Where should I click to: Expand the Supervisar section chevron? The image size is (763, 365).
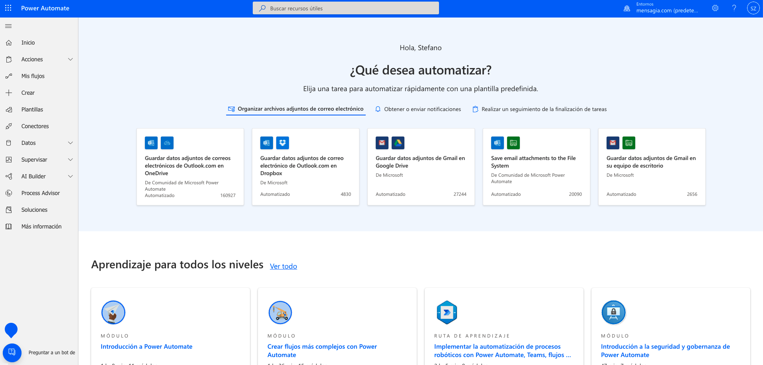click(x=70, y=160)
